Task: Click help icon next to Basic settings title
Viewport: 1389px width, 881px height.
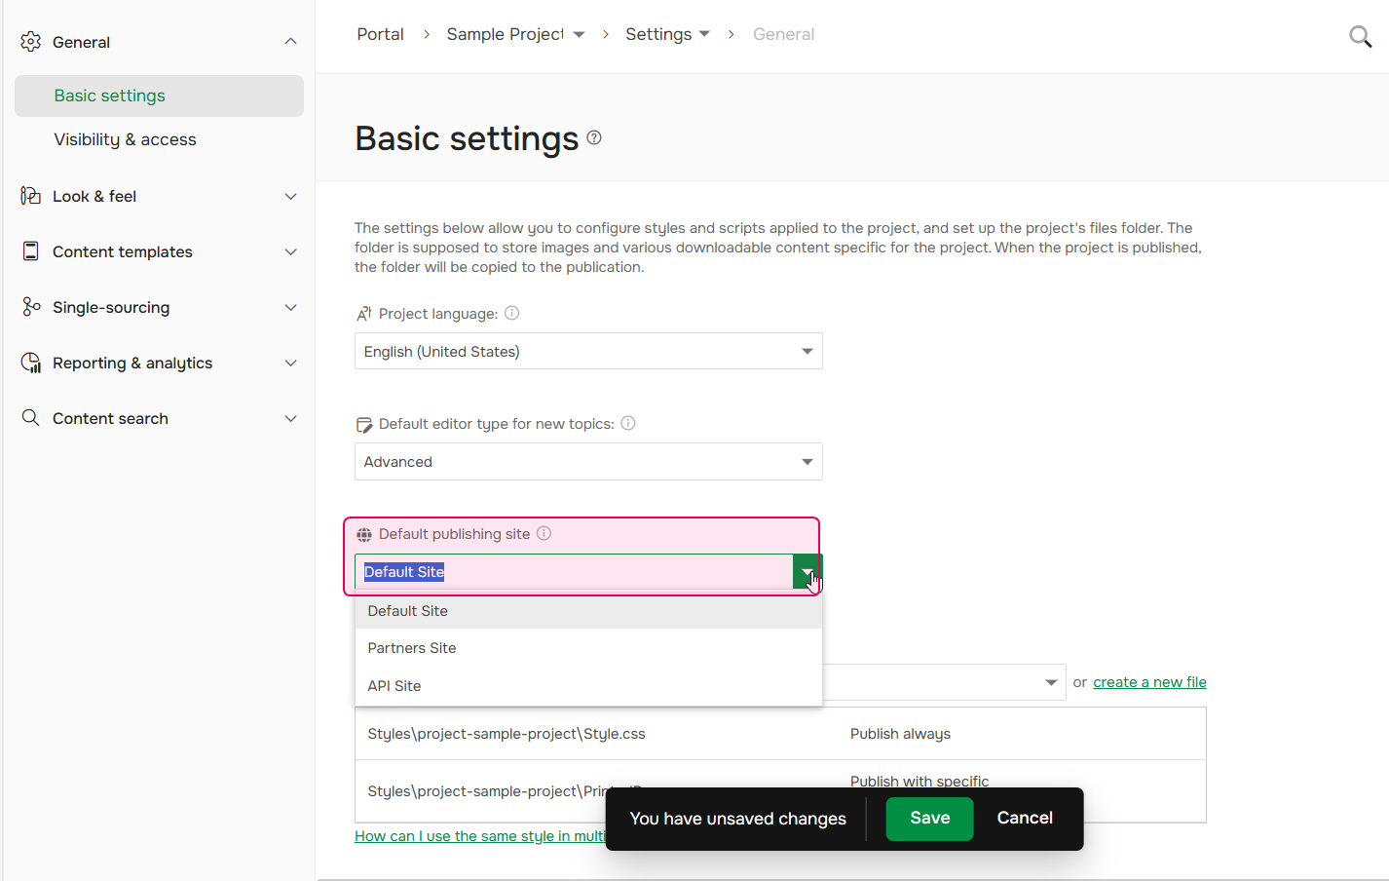Action: 594,137
